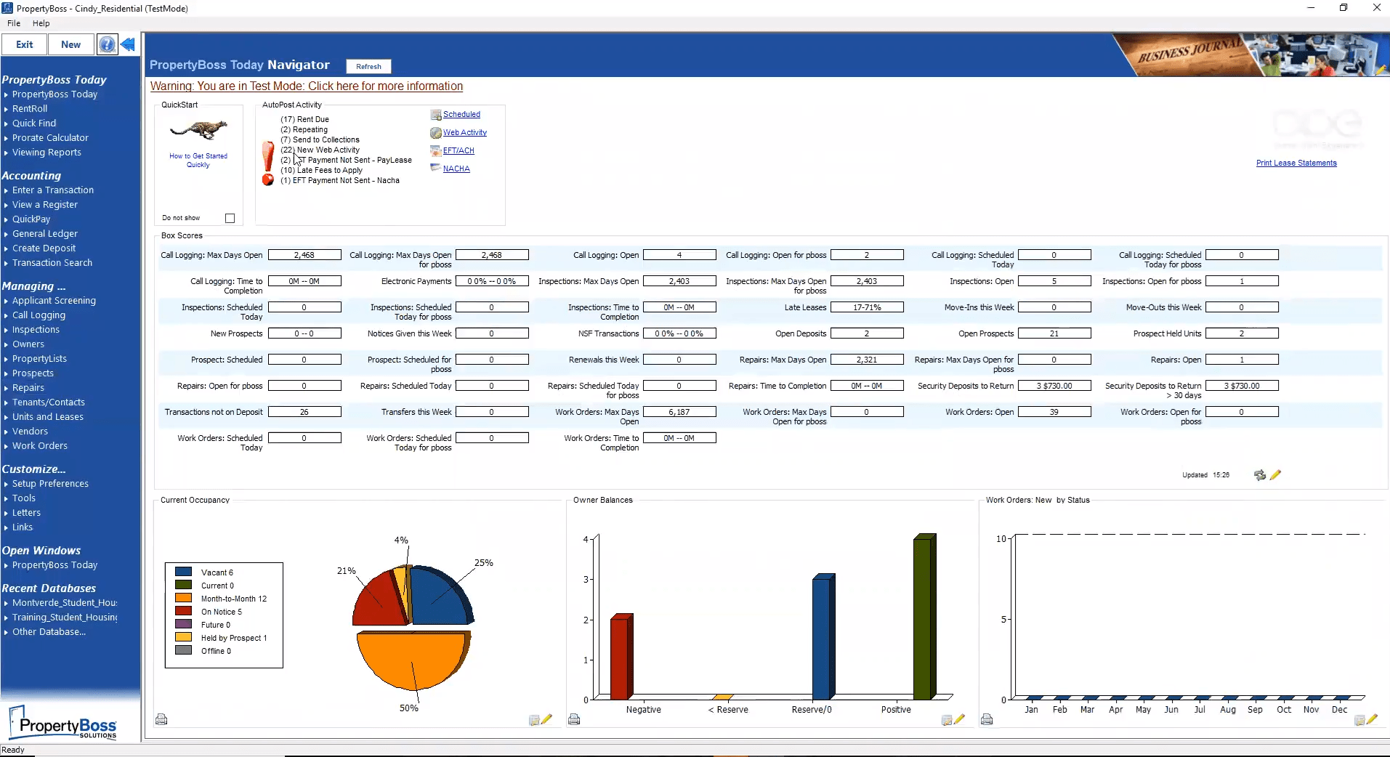This screenshot has width=1390, height=757.
Task: Open the Test Mode warning link
Action: 307,86
